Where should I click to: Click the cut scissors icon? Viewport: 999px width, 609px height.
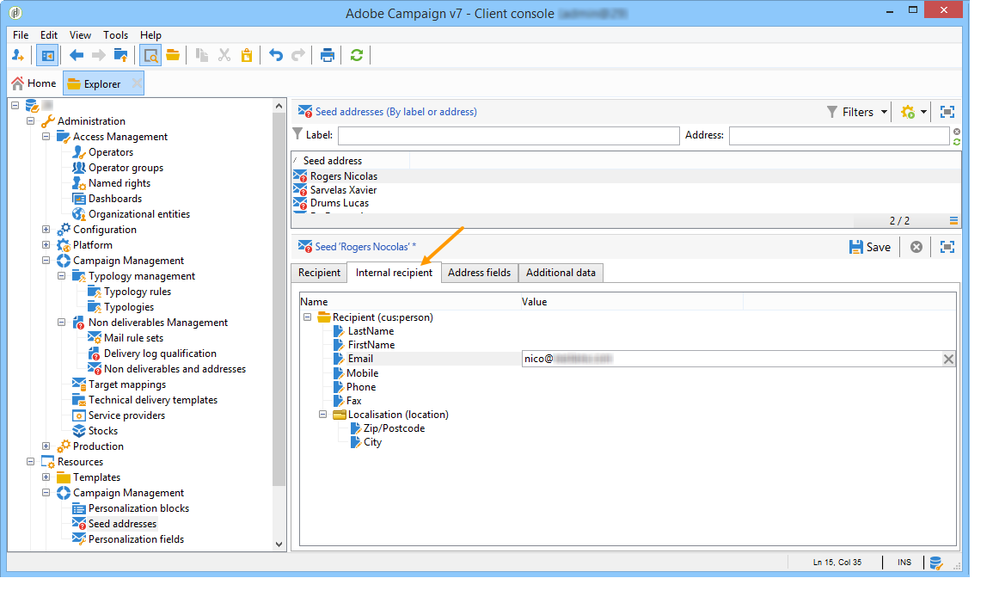click(224, 55)
